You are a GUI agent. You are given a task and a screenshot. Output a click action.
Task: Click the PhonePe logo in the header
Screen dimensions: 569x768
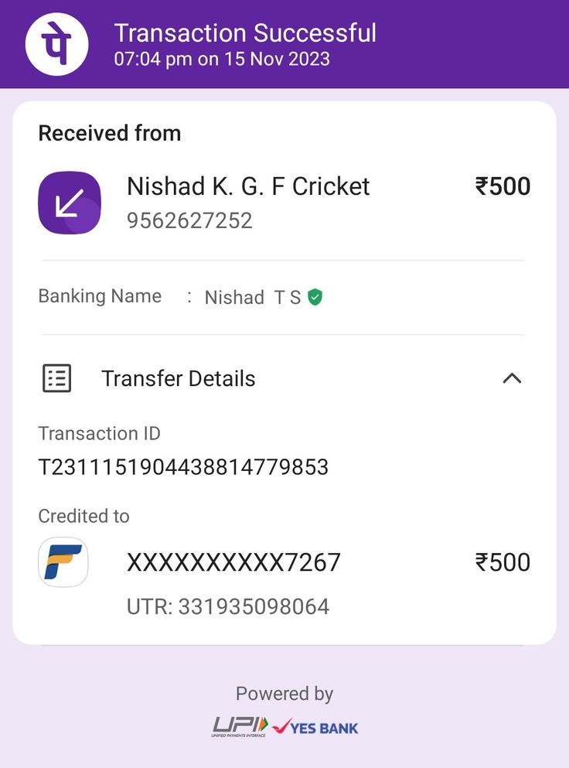(56, 44)
